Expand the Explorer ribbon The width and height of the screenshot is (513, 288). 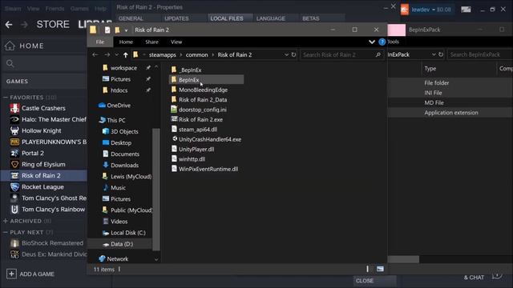[372, 42]
